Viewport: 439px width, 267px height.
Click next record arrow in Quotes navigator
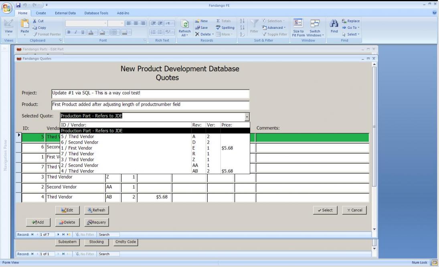click(58, 235)
